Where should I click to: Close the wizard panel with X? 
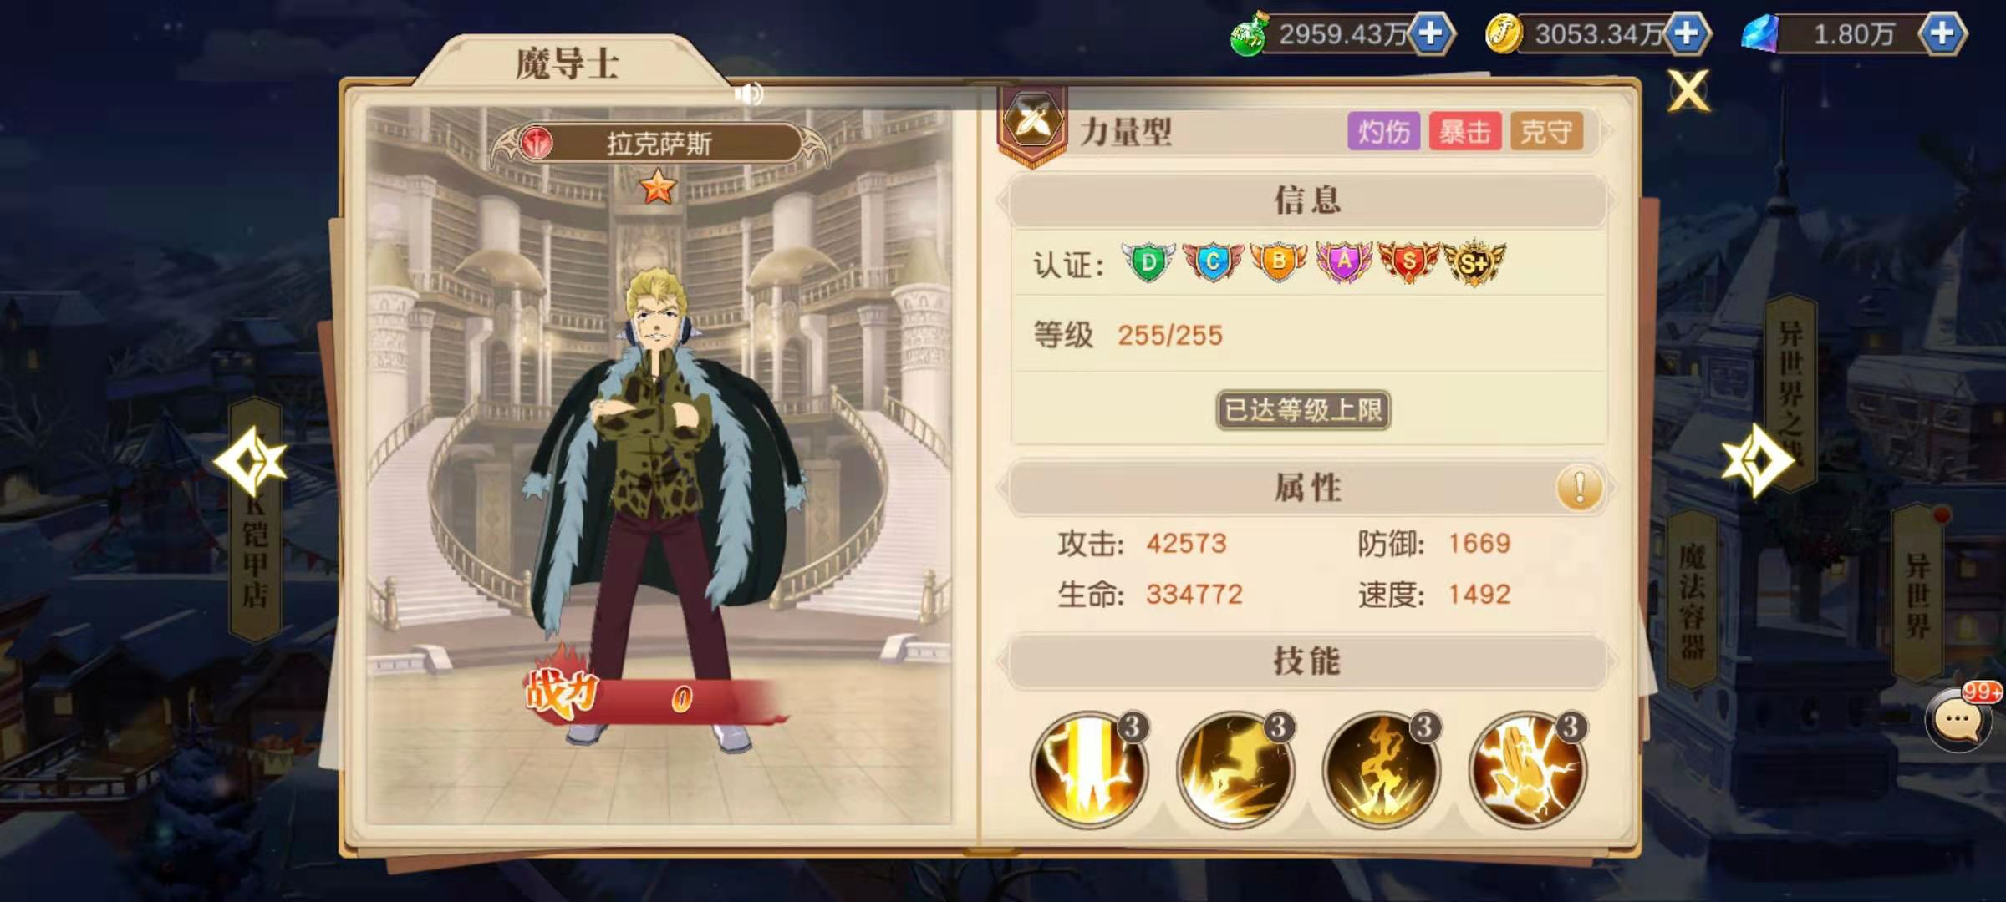pos(1688,90)
